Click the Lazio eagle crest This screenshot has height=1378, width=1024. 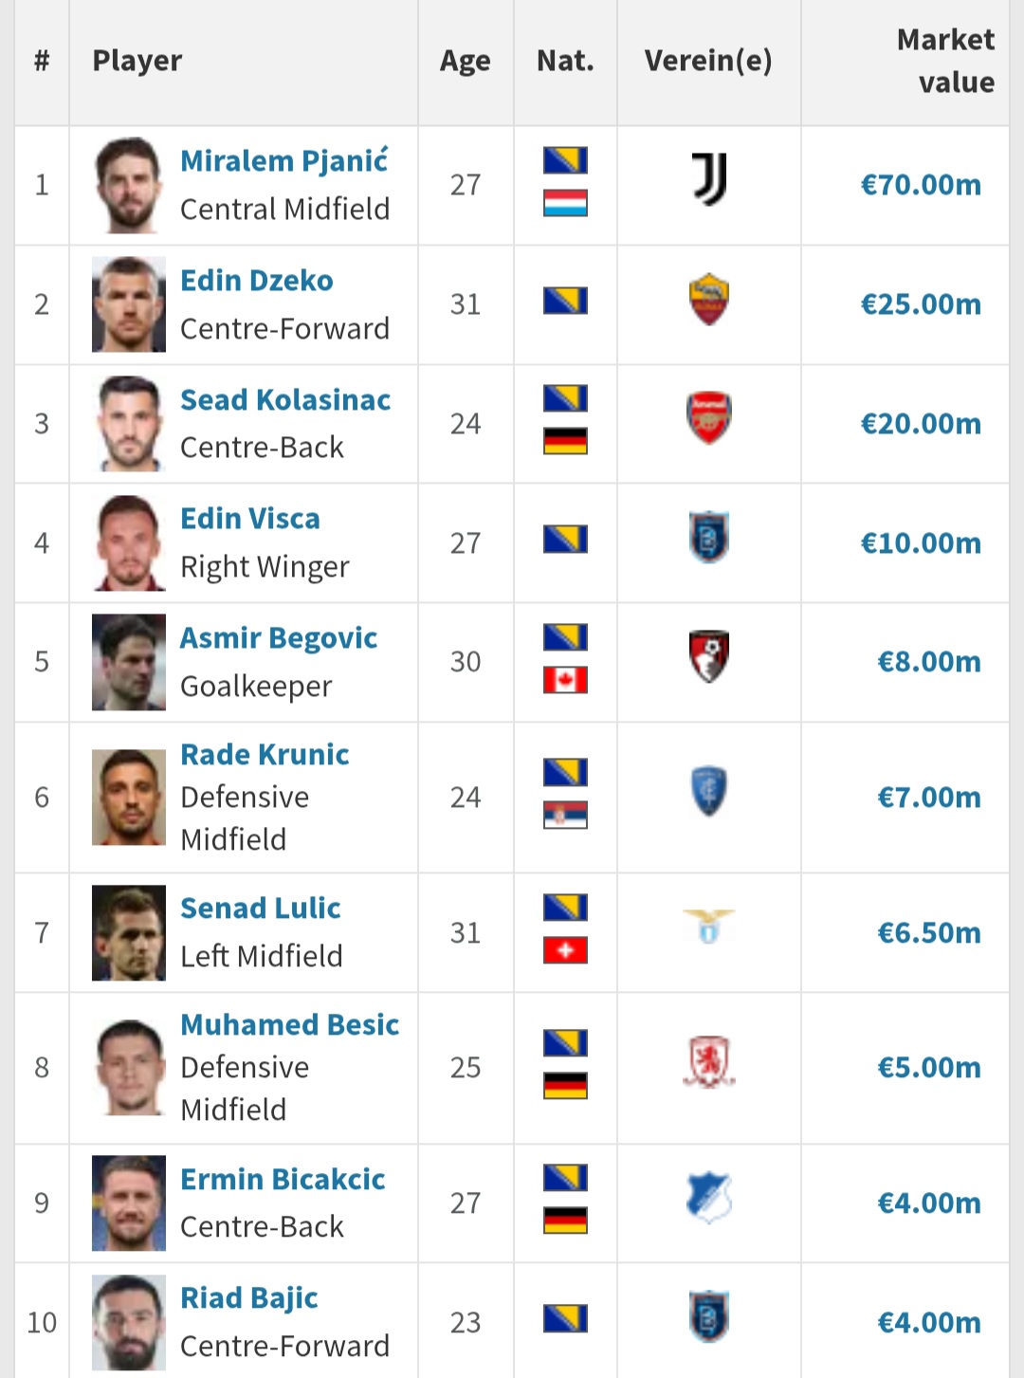click(x=709, y=926)
